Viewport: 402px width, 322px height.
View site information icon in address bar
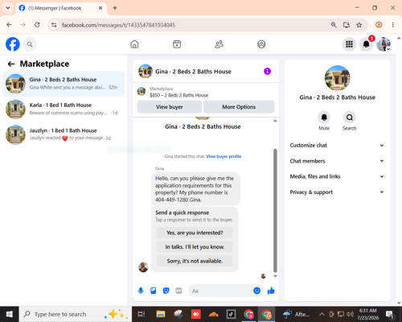click(x=54, y=25)
